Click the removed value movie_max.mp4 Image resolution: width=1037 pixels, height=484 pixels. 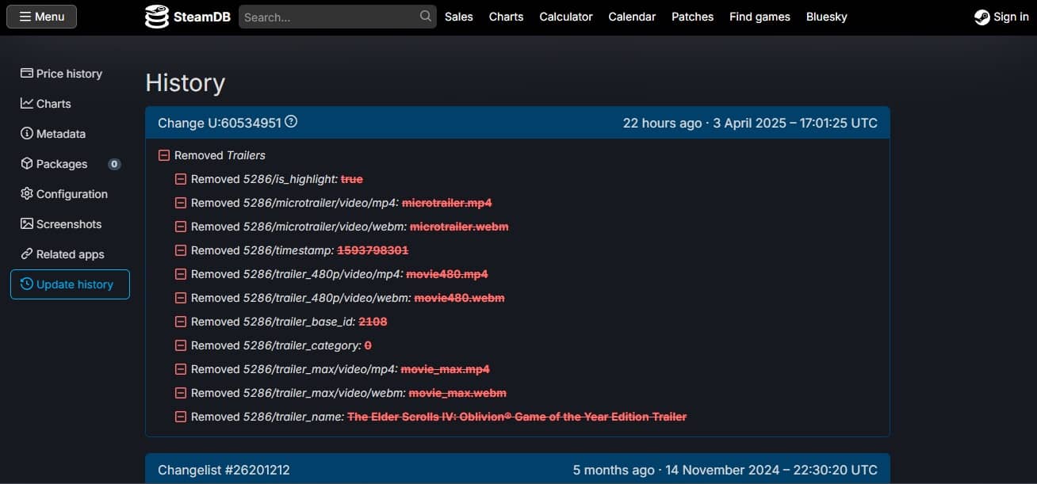click(446, 369)
